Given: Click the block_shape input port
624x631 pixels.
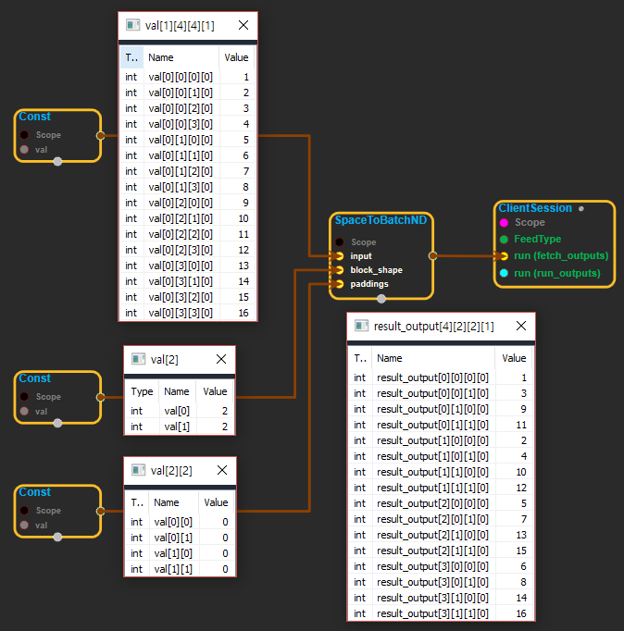Looking at the screenshot, I should 340,270.
